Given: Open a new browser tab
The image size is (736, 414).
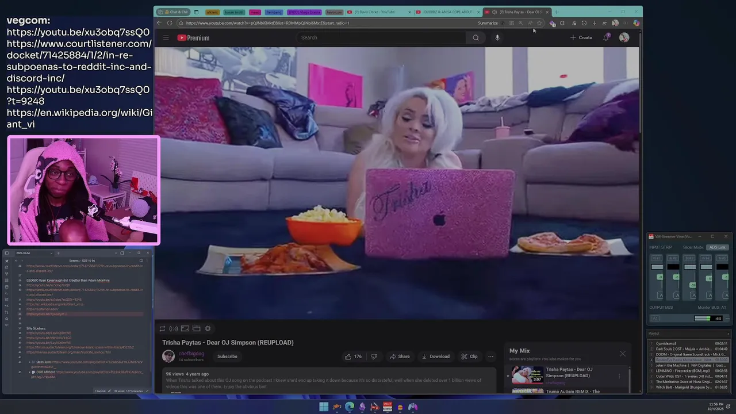Looking at the screenshot, I should (x=557, y=12).
